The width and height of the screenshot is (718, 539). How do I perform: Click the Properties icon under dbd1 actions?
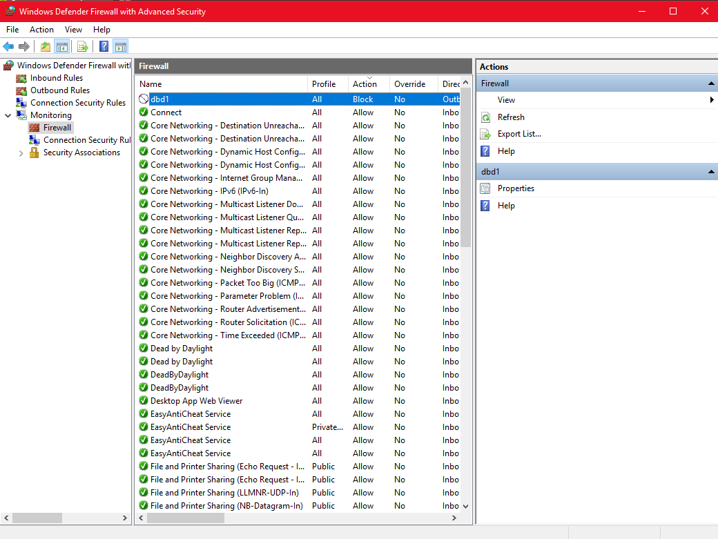[x=485, y=188]
